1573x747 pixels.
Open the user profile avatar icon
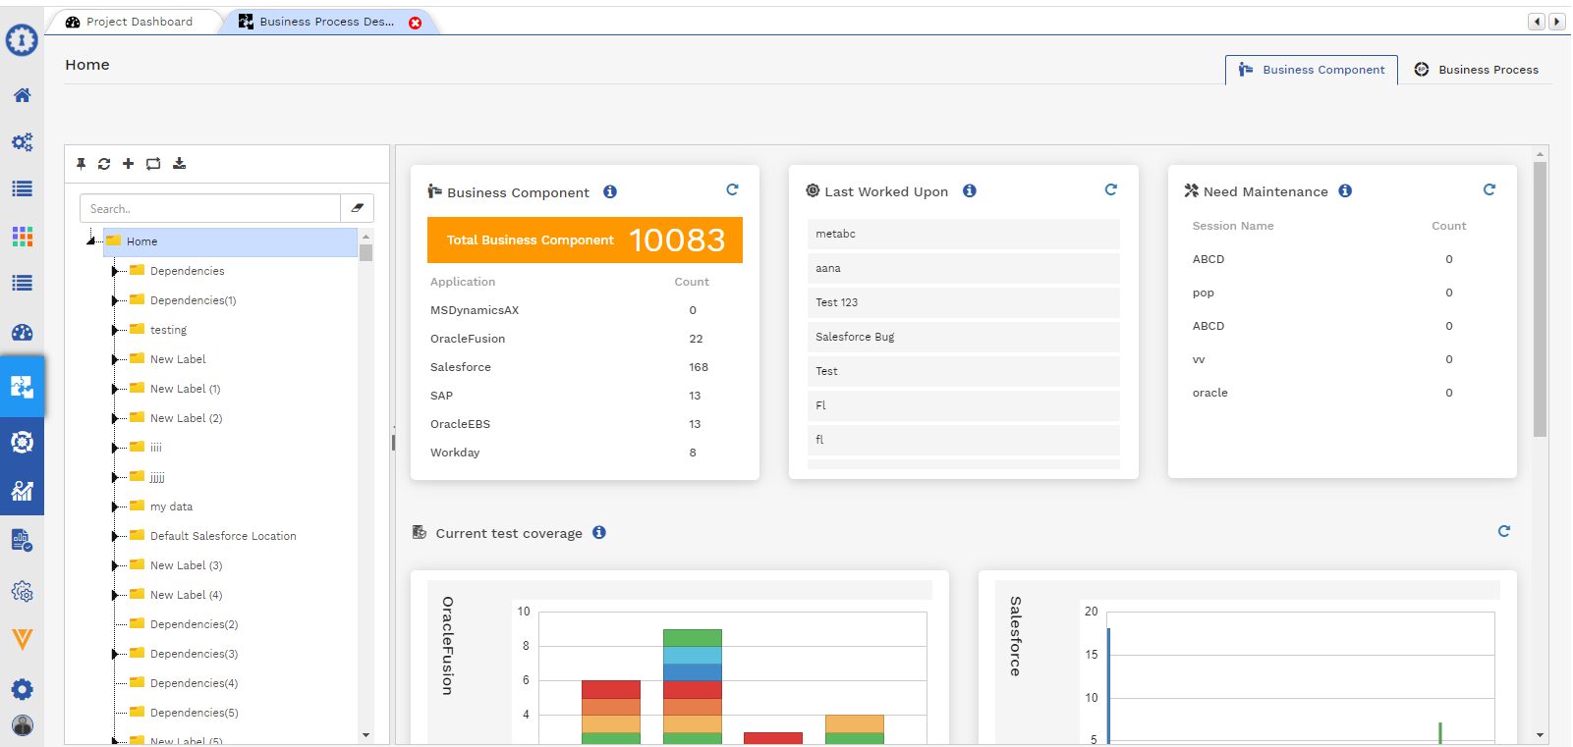coord(22,725)
